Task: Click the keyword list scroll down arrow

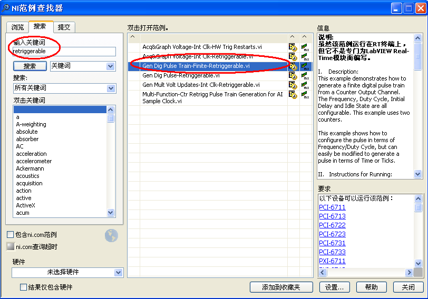Action: (111, 212)
